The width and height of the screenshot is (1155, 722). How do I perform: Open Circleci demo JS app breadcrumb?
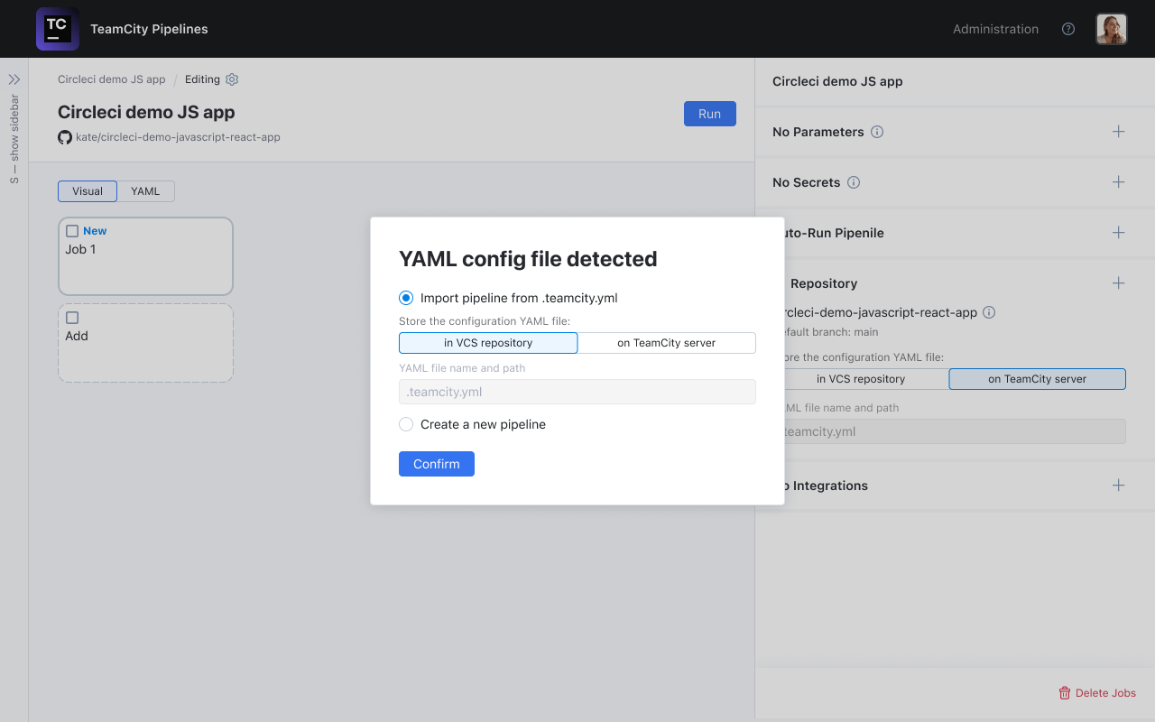pos(112,79)
